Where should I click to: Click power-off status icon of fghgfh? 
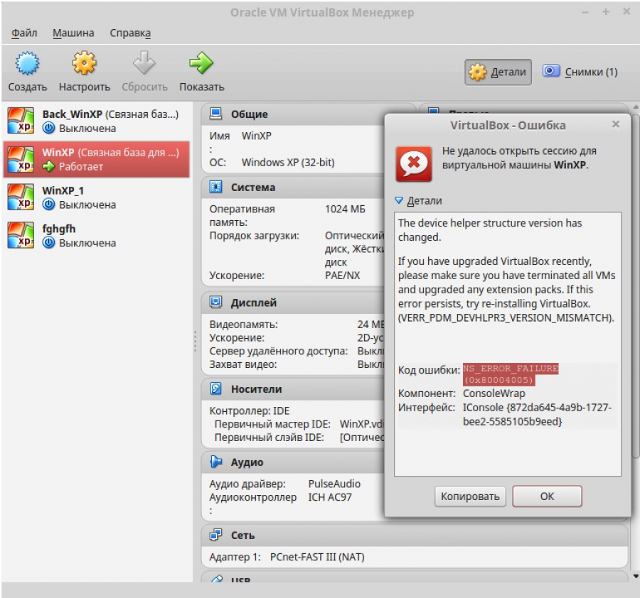coord(48,243)
